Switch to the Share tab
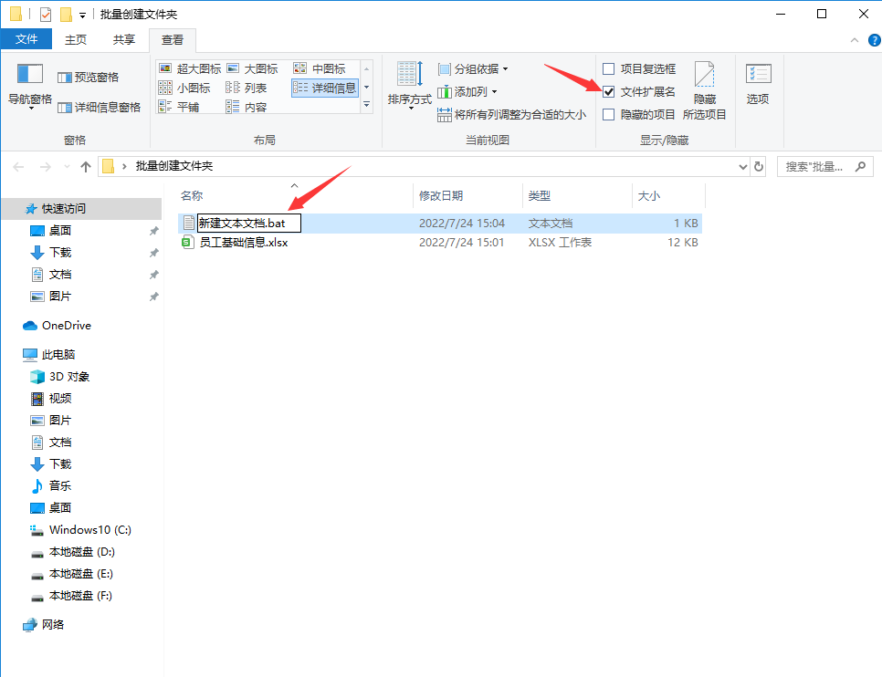 pyautogui.click(x=124, y=39)
